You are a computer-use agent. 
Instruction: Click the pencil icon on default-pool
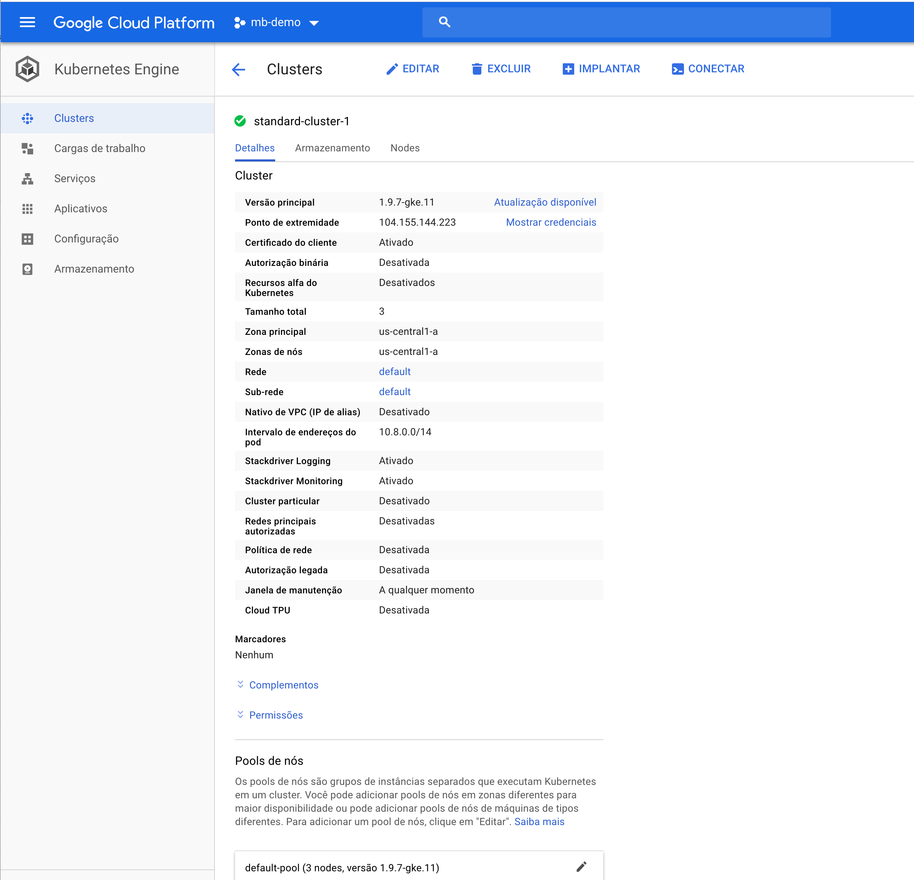tap(581, 867)
